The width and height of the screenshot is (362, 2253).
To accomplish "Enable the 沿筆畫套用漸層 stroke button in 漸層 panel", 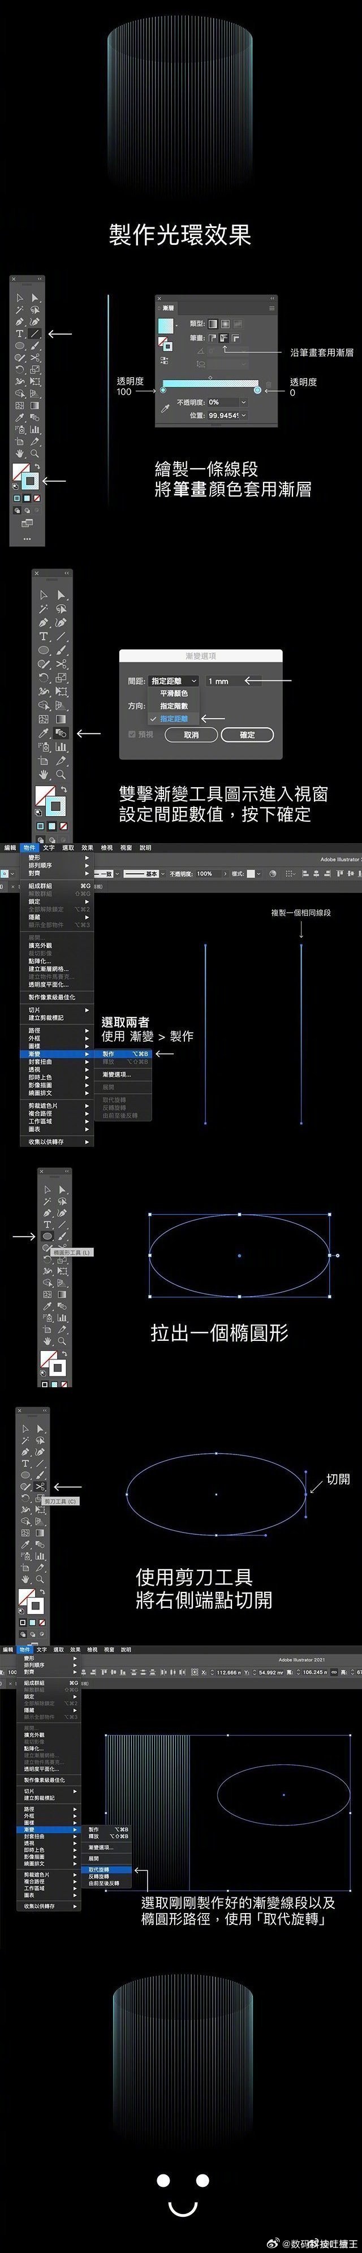I will [224, 338].
